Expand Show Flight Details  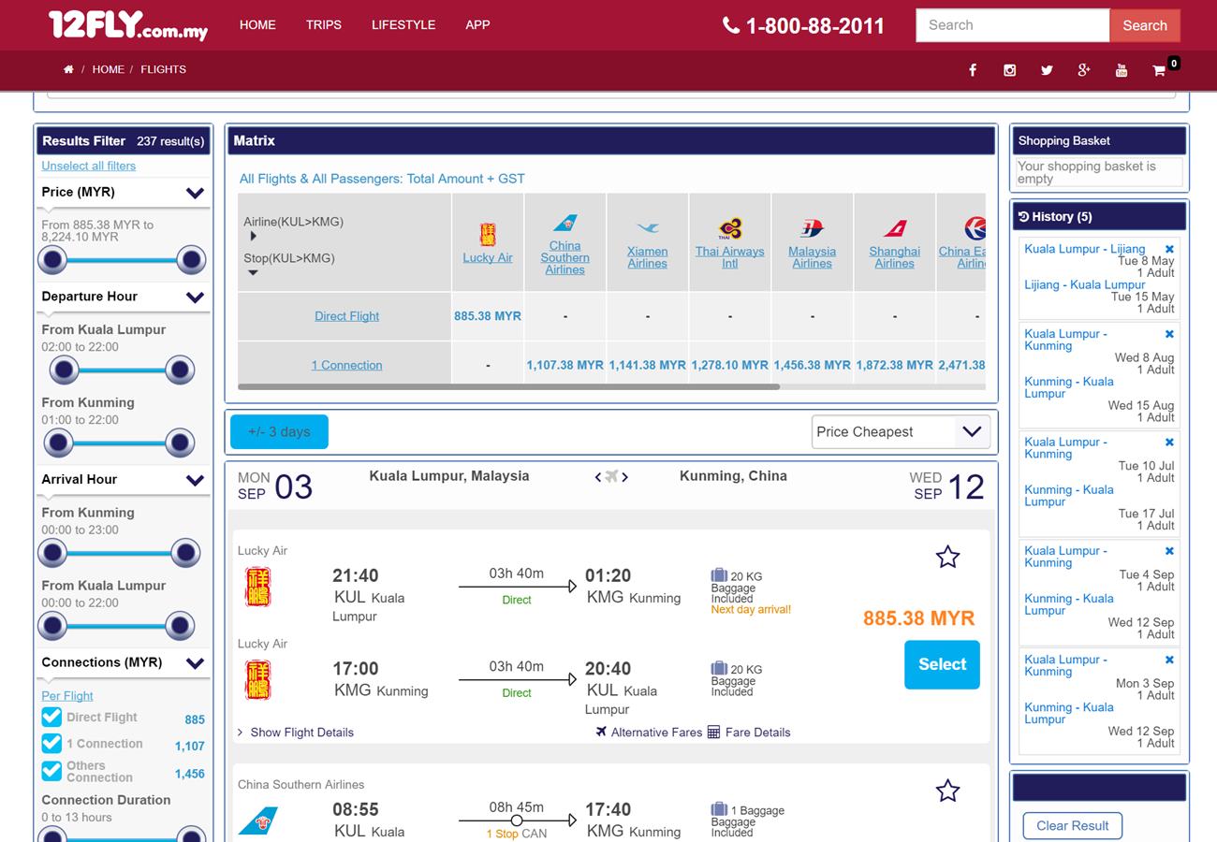296,733
